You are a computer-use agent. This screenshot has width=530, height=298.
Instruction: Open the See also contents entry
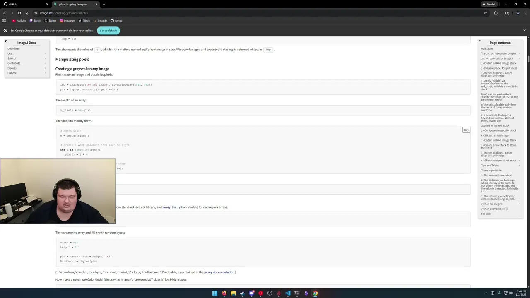point(486,214)
